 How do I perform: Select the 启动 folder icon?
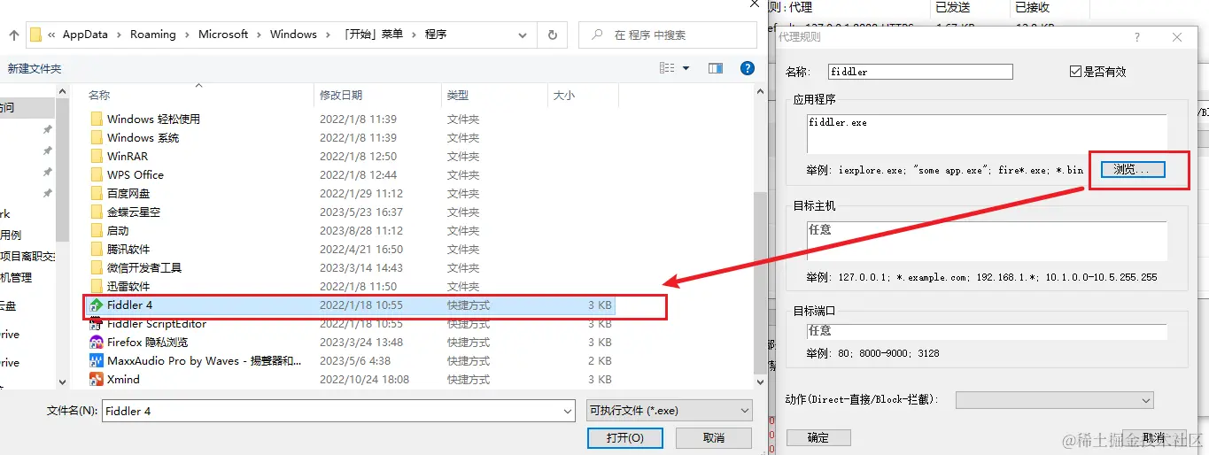[97, 231]
